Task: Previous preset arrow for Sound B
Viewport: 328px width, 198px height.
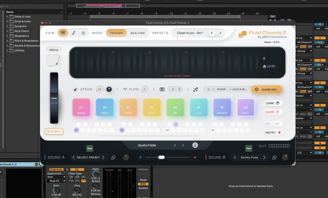Action: (235, 157)
